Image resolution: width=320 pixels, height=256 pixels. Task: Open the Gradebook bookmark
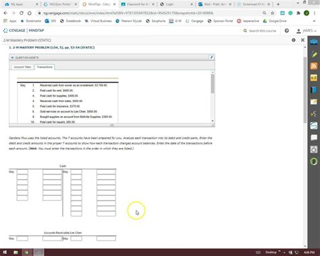[x=70, y=21]
